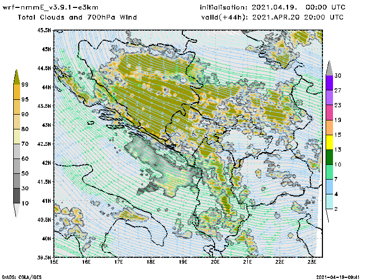Pick the gray 50–60 cloud legend swatch

click(16, 166)
